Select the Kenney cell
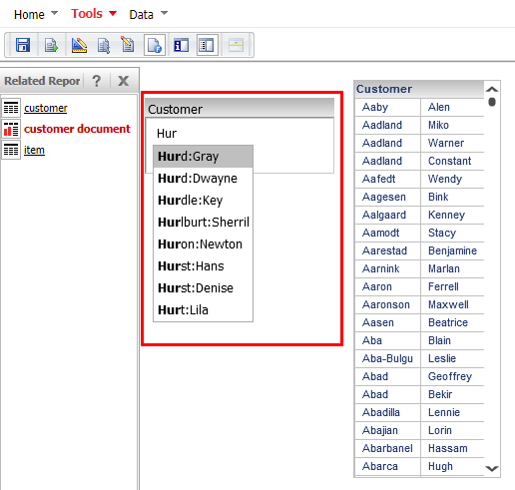Viewport: 515px width, 490px height. pos(452,215)
